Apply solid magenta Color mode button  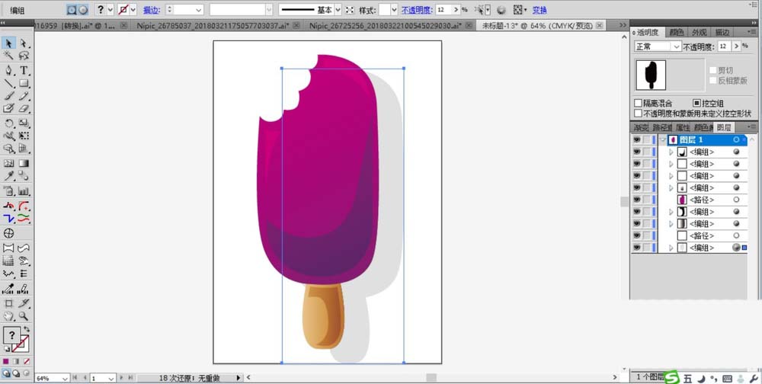coord(6,362)
